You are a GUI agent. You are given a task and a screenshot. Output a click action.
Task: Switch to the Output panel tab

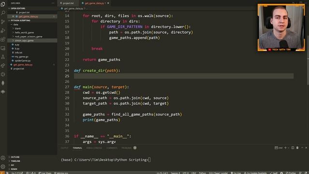click(64, 148)
